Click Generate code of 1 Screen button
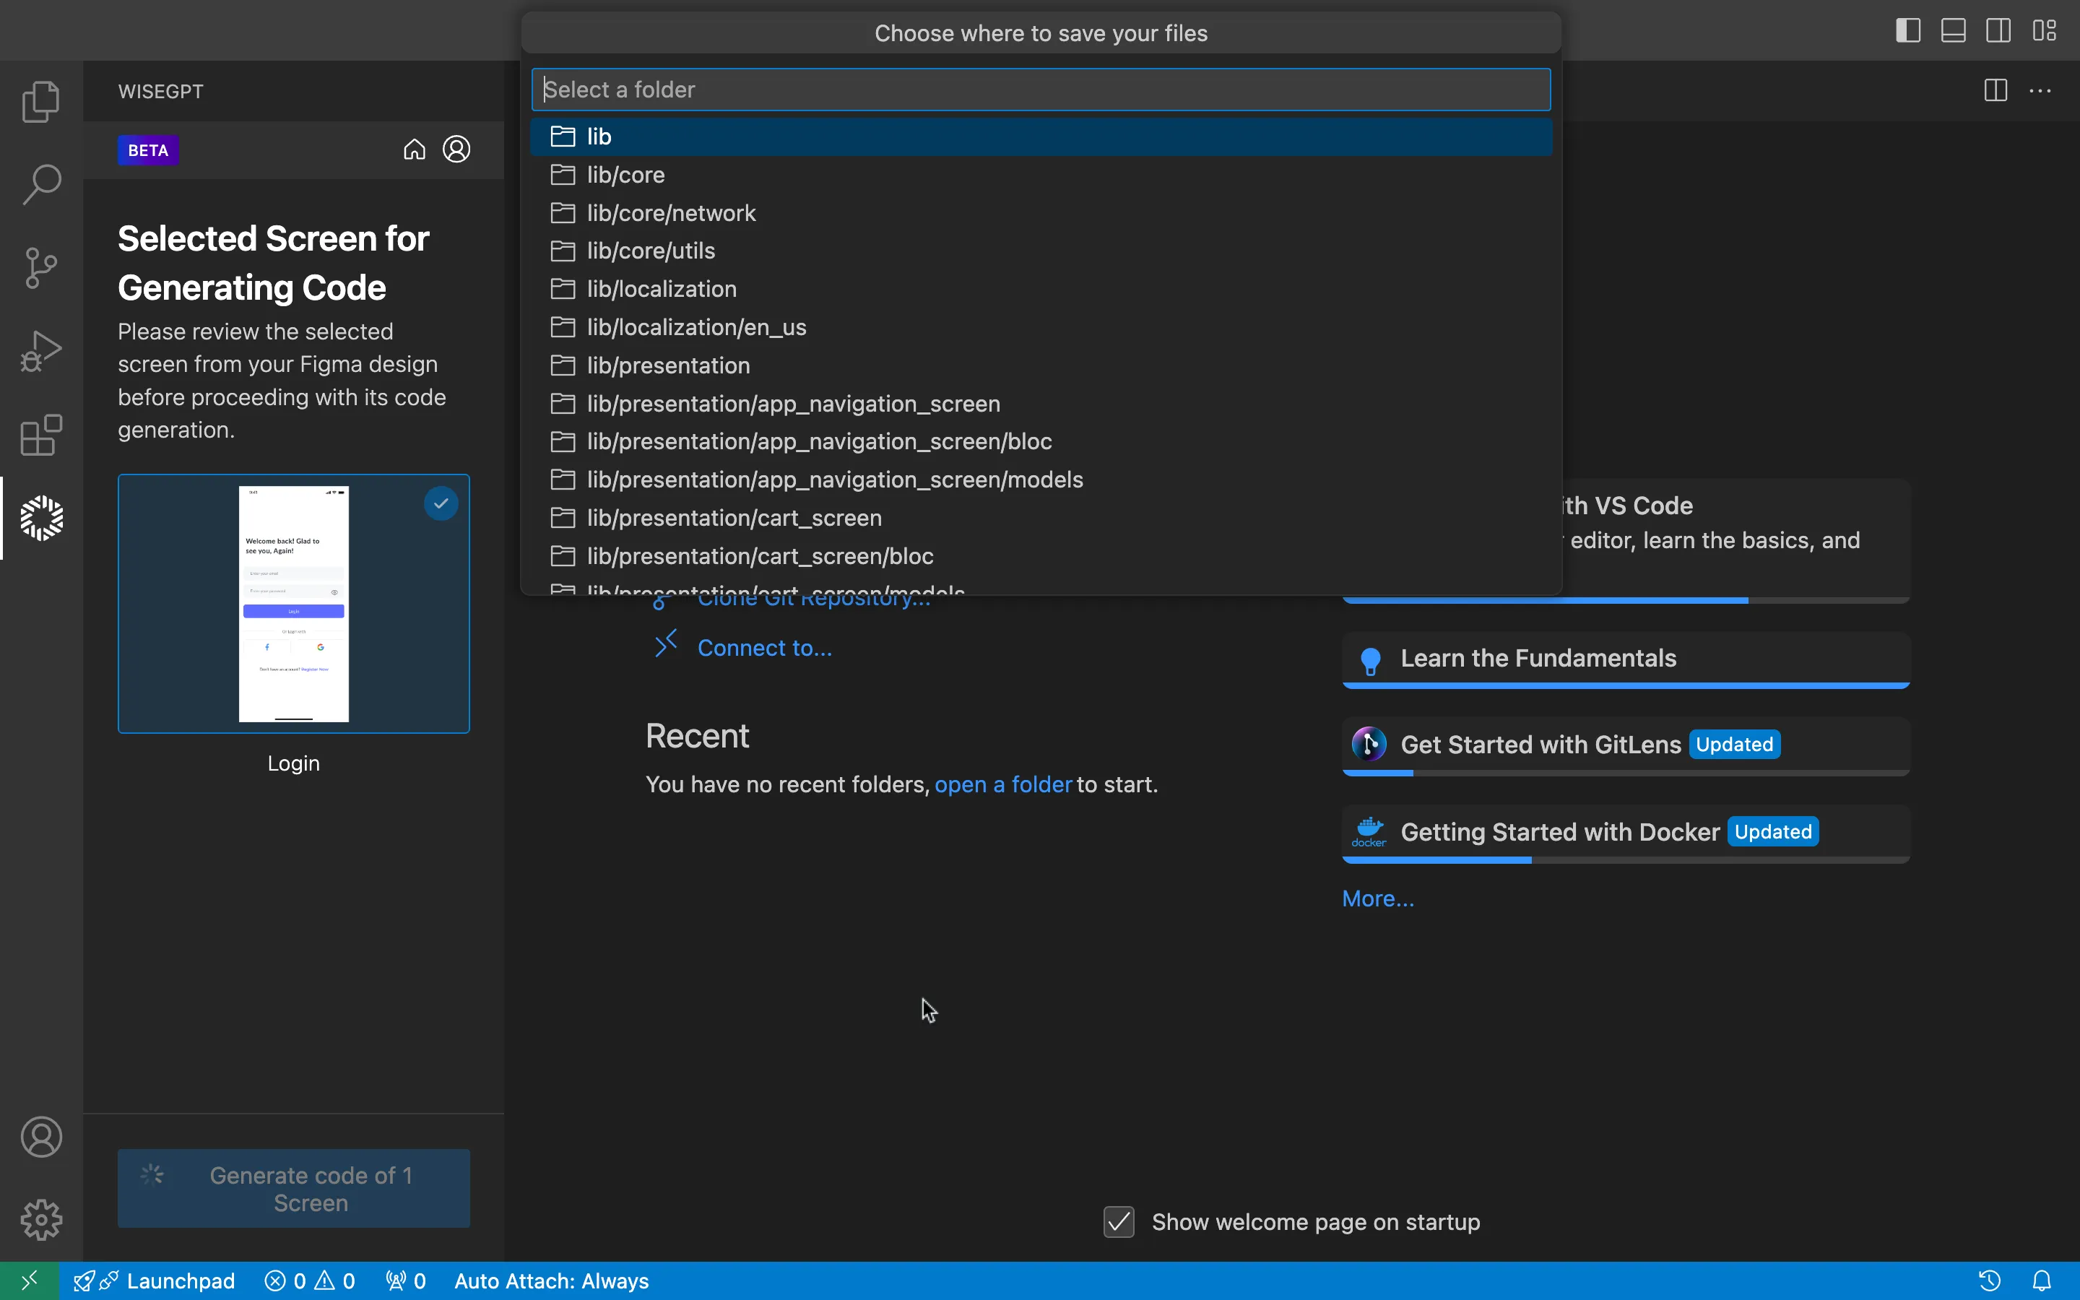 click(293, 1187)
